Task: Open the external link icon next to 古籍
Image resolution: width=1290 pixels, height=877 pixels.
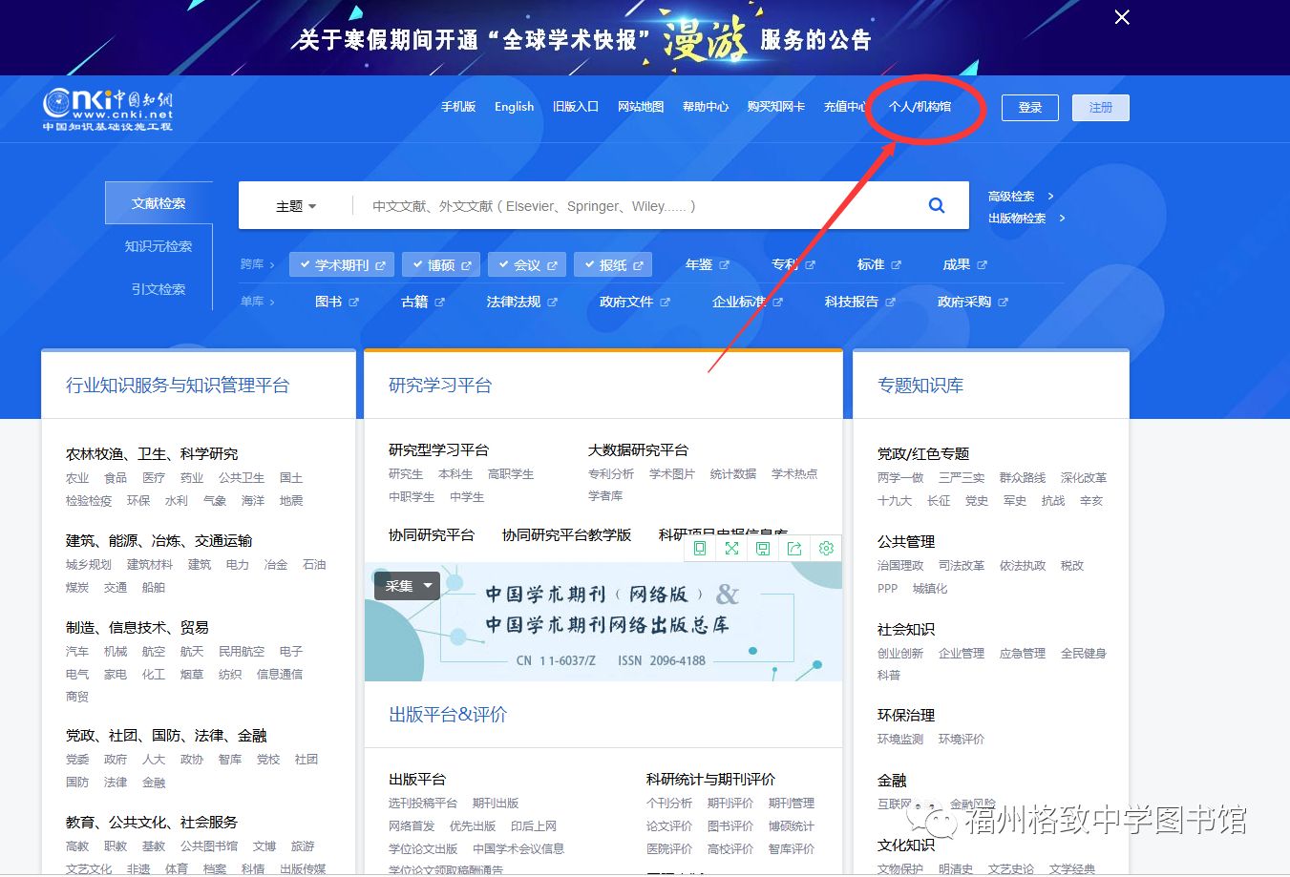Action: tap(439, 302)
